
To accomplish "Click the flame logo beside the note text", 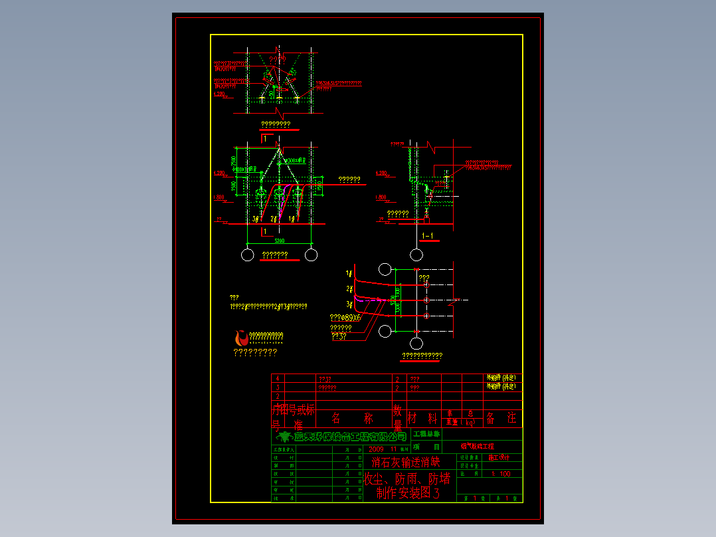I will (241, 338).
